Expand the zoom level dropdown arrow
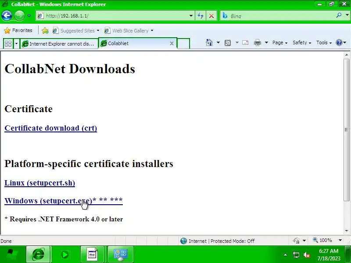The image size is (351, 263). coord(340,240)
